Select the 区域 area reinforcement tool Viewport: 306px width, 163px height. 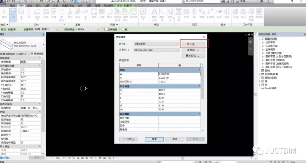coord(102,14)
